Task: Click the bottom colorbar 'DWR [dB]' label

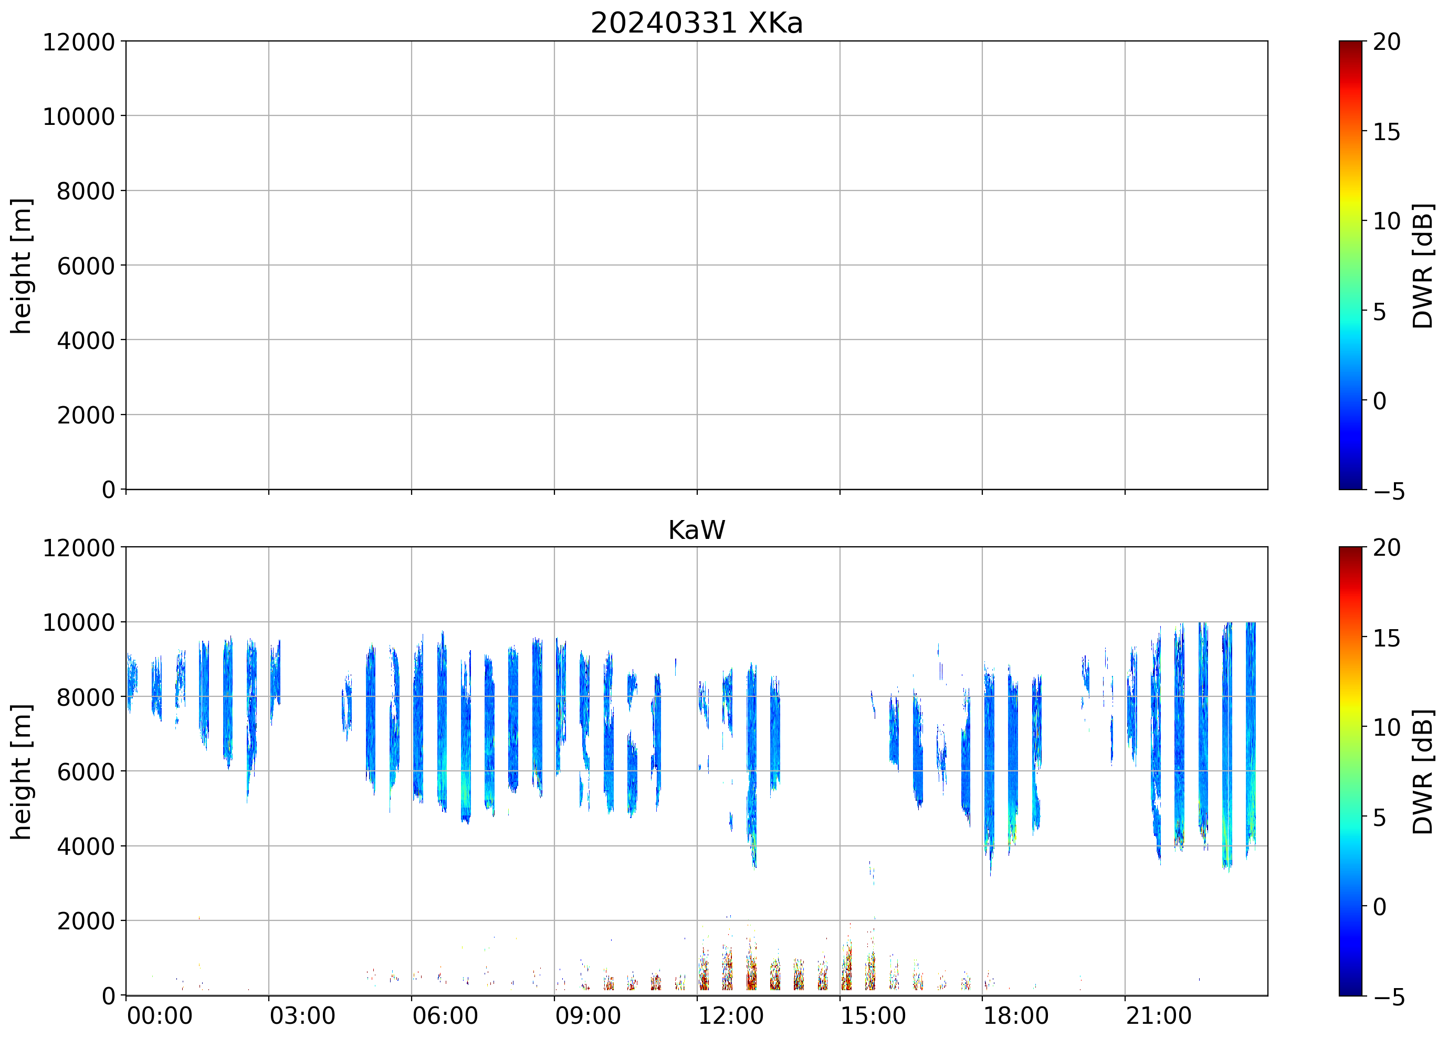Action: tap(1422, 771)
